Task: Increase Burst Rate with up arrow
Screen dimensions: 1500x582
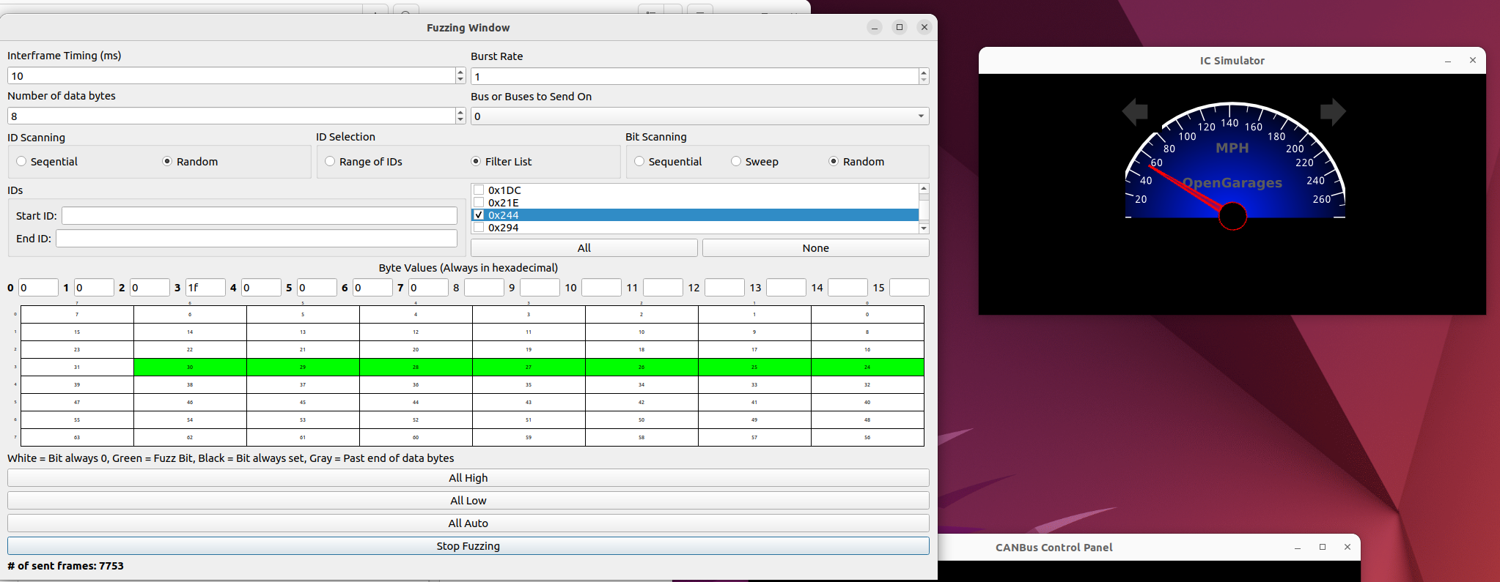Action: click(x=924, y=72)
